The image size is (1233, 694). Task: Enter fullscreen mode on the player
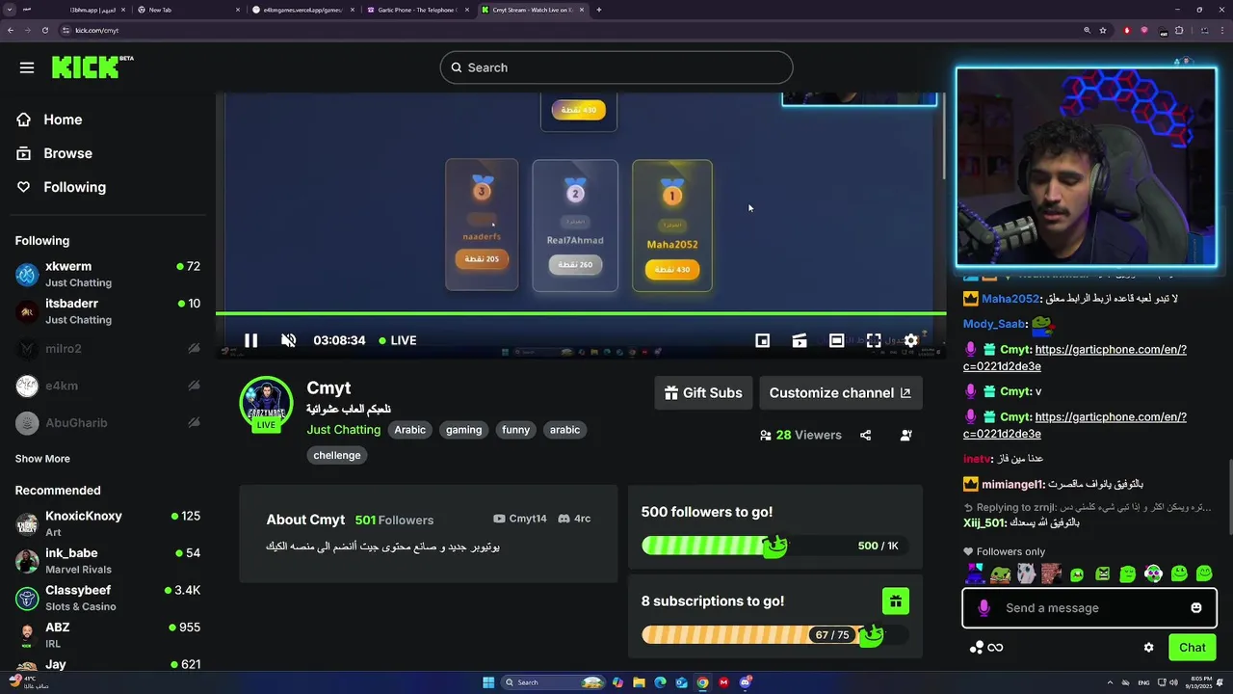(x=874, y=340)
